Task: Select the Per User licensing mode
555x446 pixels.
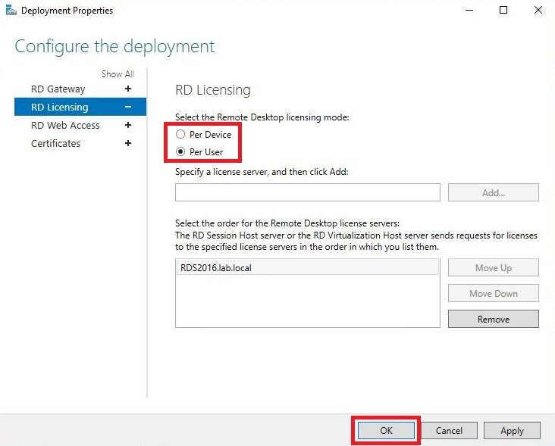Action: click(x=180, y=152)
